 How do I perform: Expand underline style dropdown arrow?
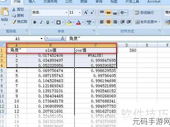click(x=52, y=22)
